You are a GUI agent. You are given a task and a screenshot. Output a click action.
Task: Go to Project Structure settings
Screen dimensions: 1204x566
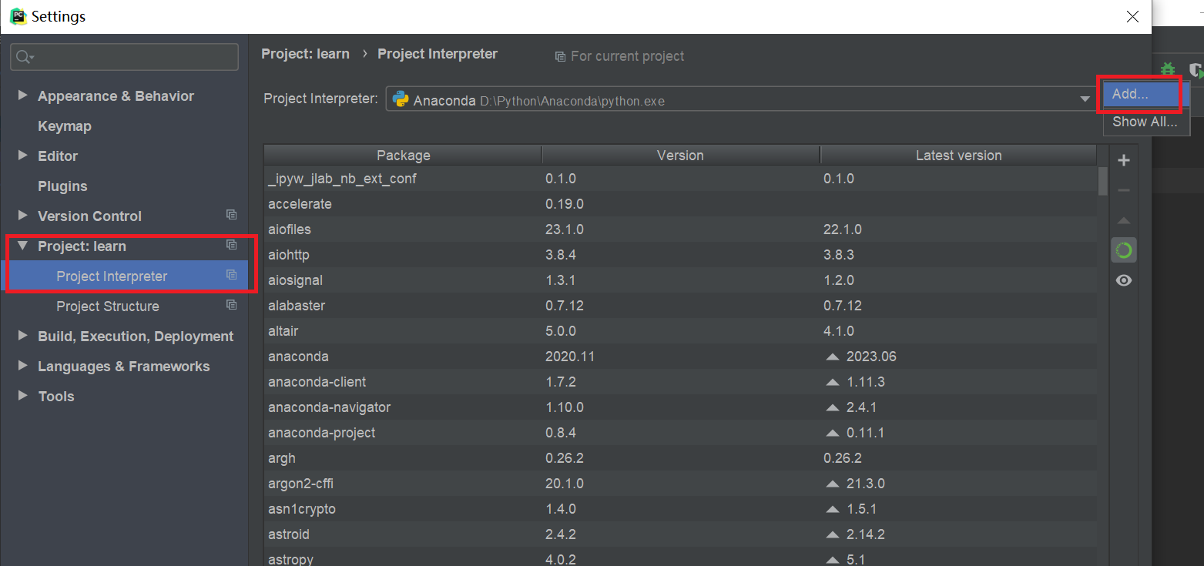coord(107,306)
